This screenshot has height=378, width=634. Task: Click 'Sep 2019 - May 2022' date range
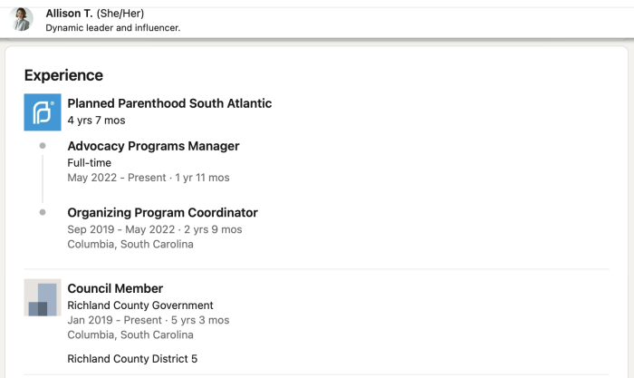click(x=120, y=229)
